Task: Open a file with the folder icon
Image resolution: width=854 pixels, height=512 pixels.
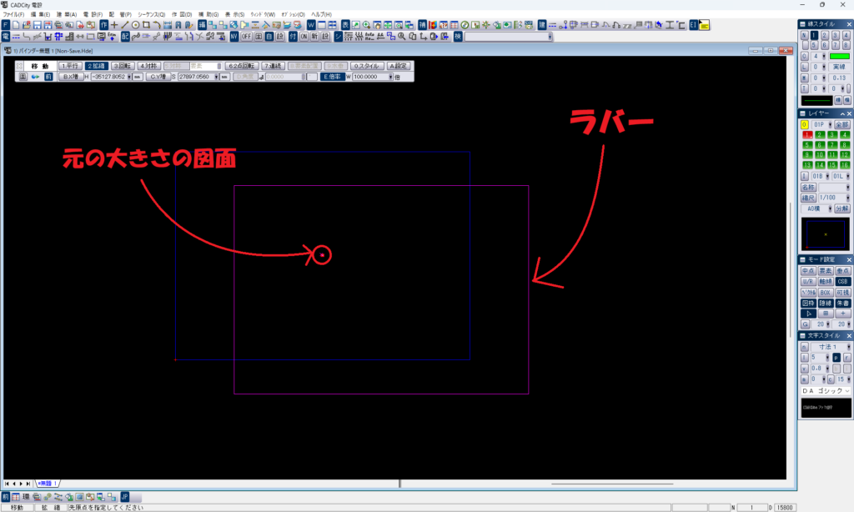Action: (x=26, y=25)
